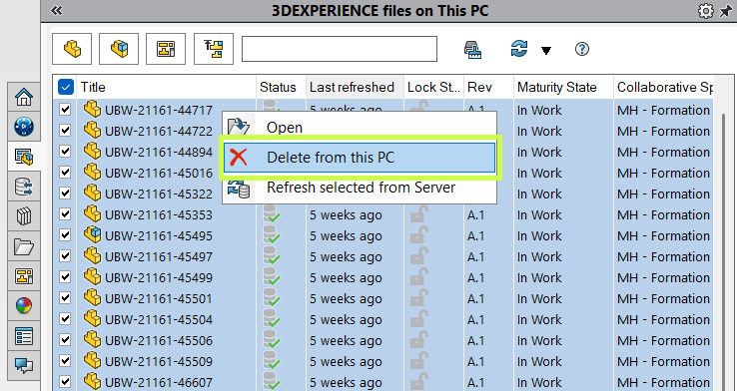Pin the 3DEXPERIENCE files panel

point(727,11)
